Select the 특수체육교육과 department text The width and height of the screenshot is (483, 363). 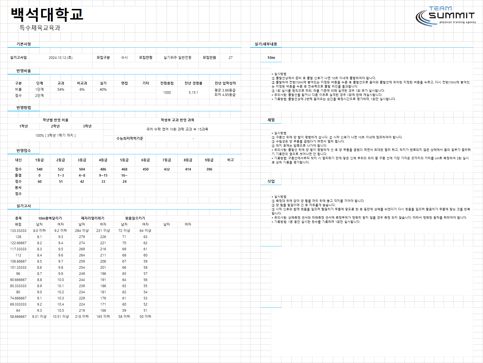[40, 28]
